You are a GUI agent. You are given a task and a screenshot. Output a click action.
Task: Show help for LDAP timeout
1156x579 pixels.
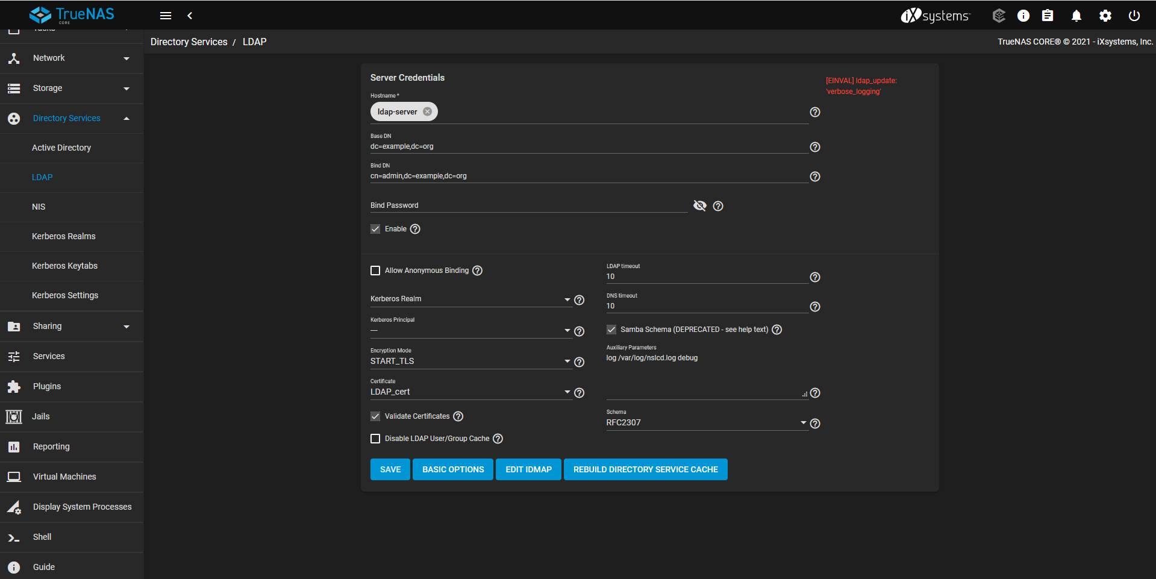pos(815,277)
